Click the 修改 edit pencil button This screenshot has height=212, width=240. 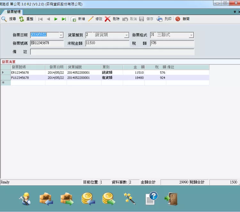[x=95, y=19]
